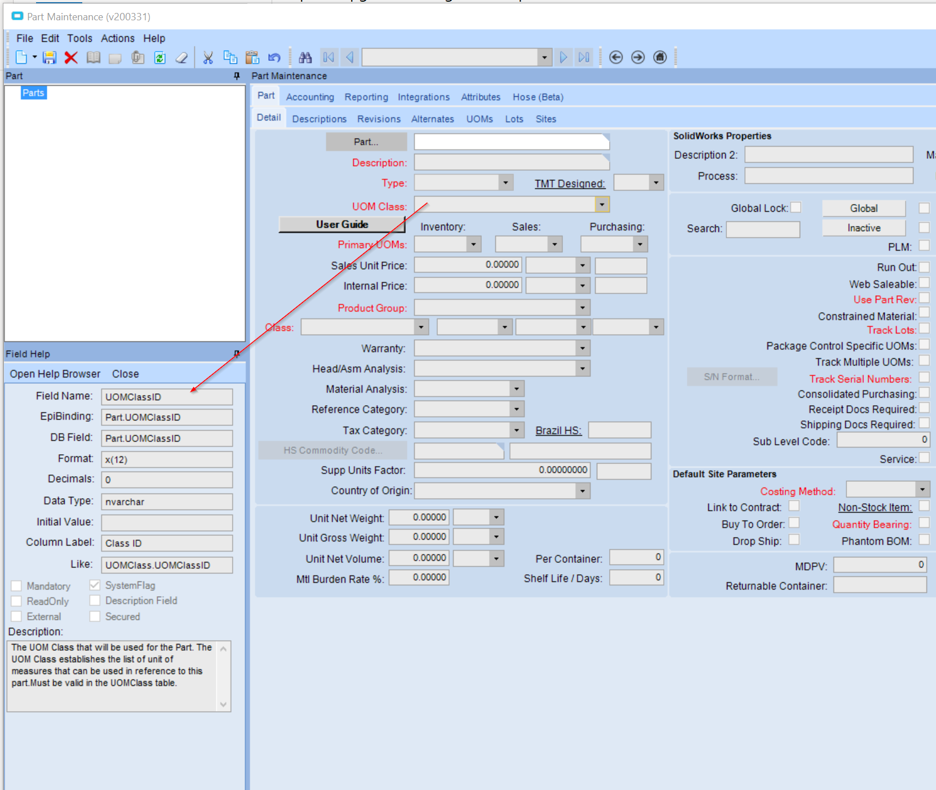Screen dimensions: 936x790
Task: Click into the Description 2 field
Action: pos(828,154)
